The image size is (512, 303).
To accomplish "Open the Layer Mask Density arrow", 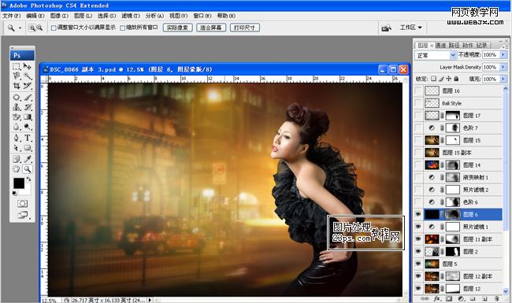I will point(503,67).
